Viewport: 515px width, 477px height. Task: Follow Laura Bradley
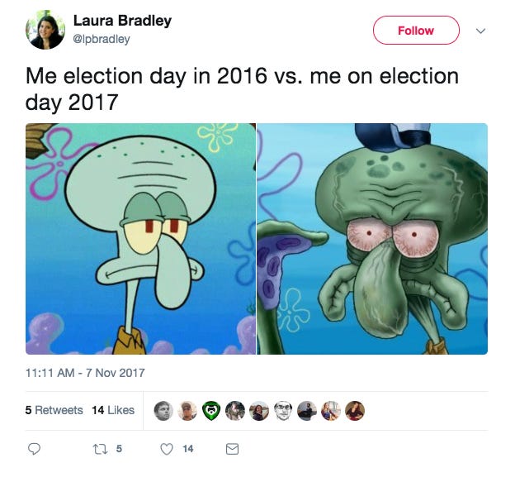click(416, 31)
